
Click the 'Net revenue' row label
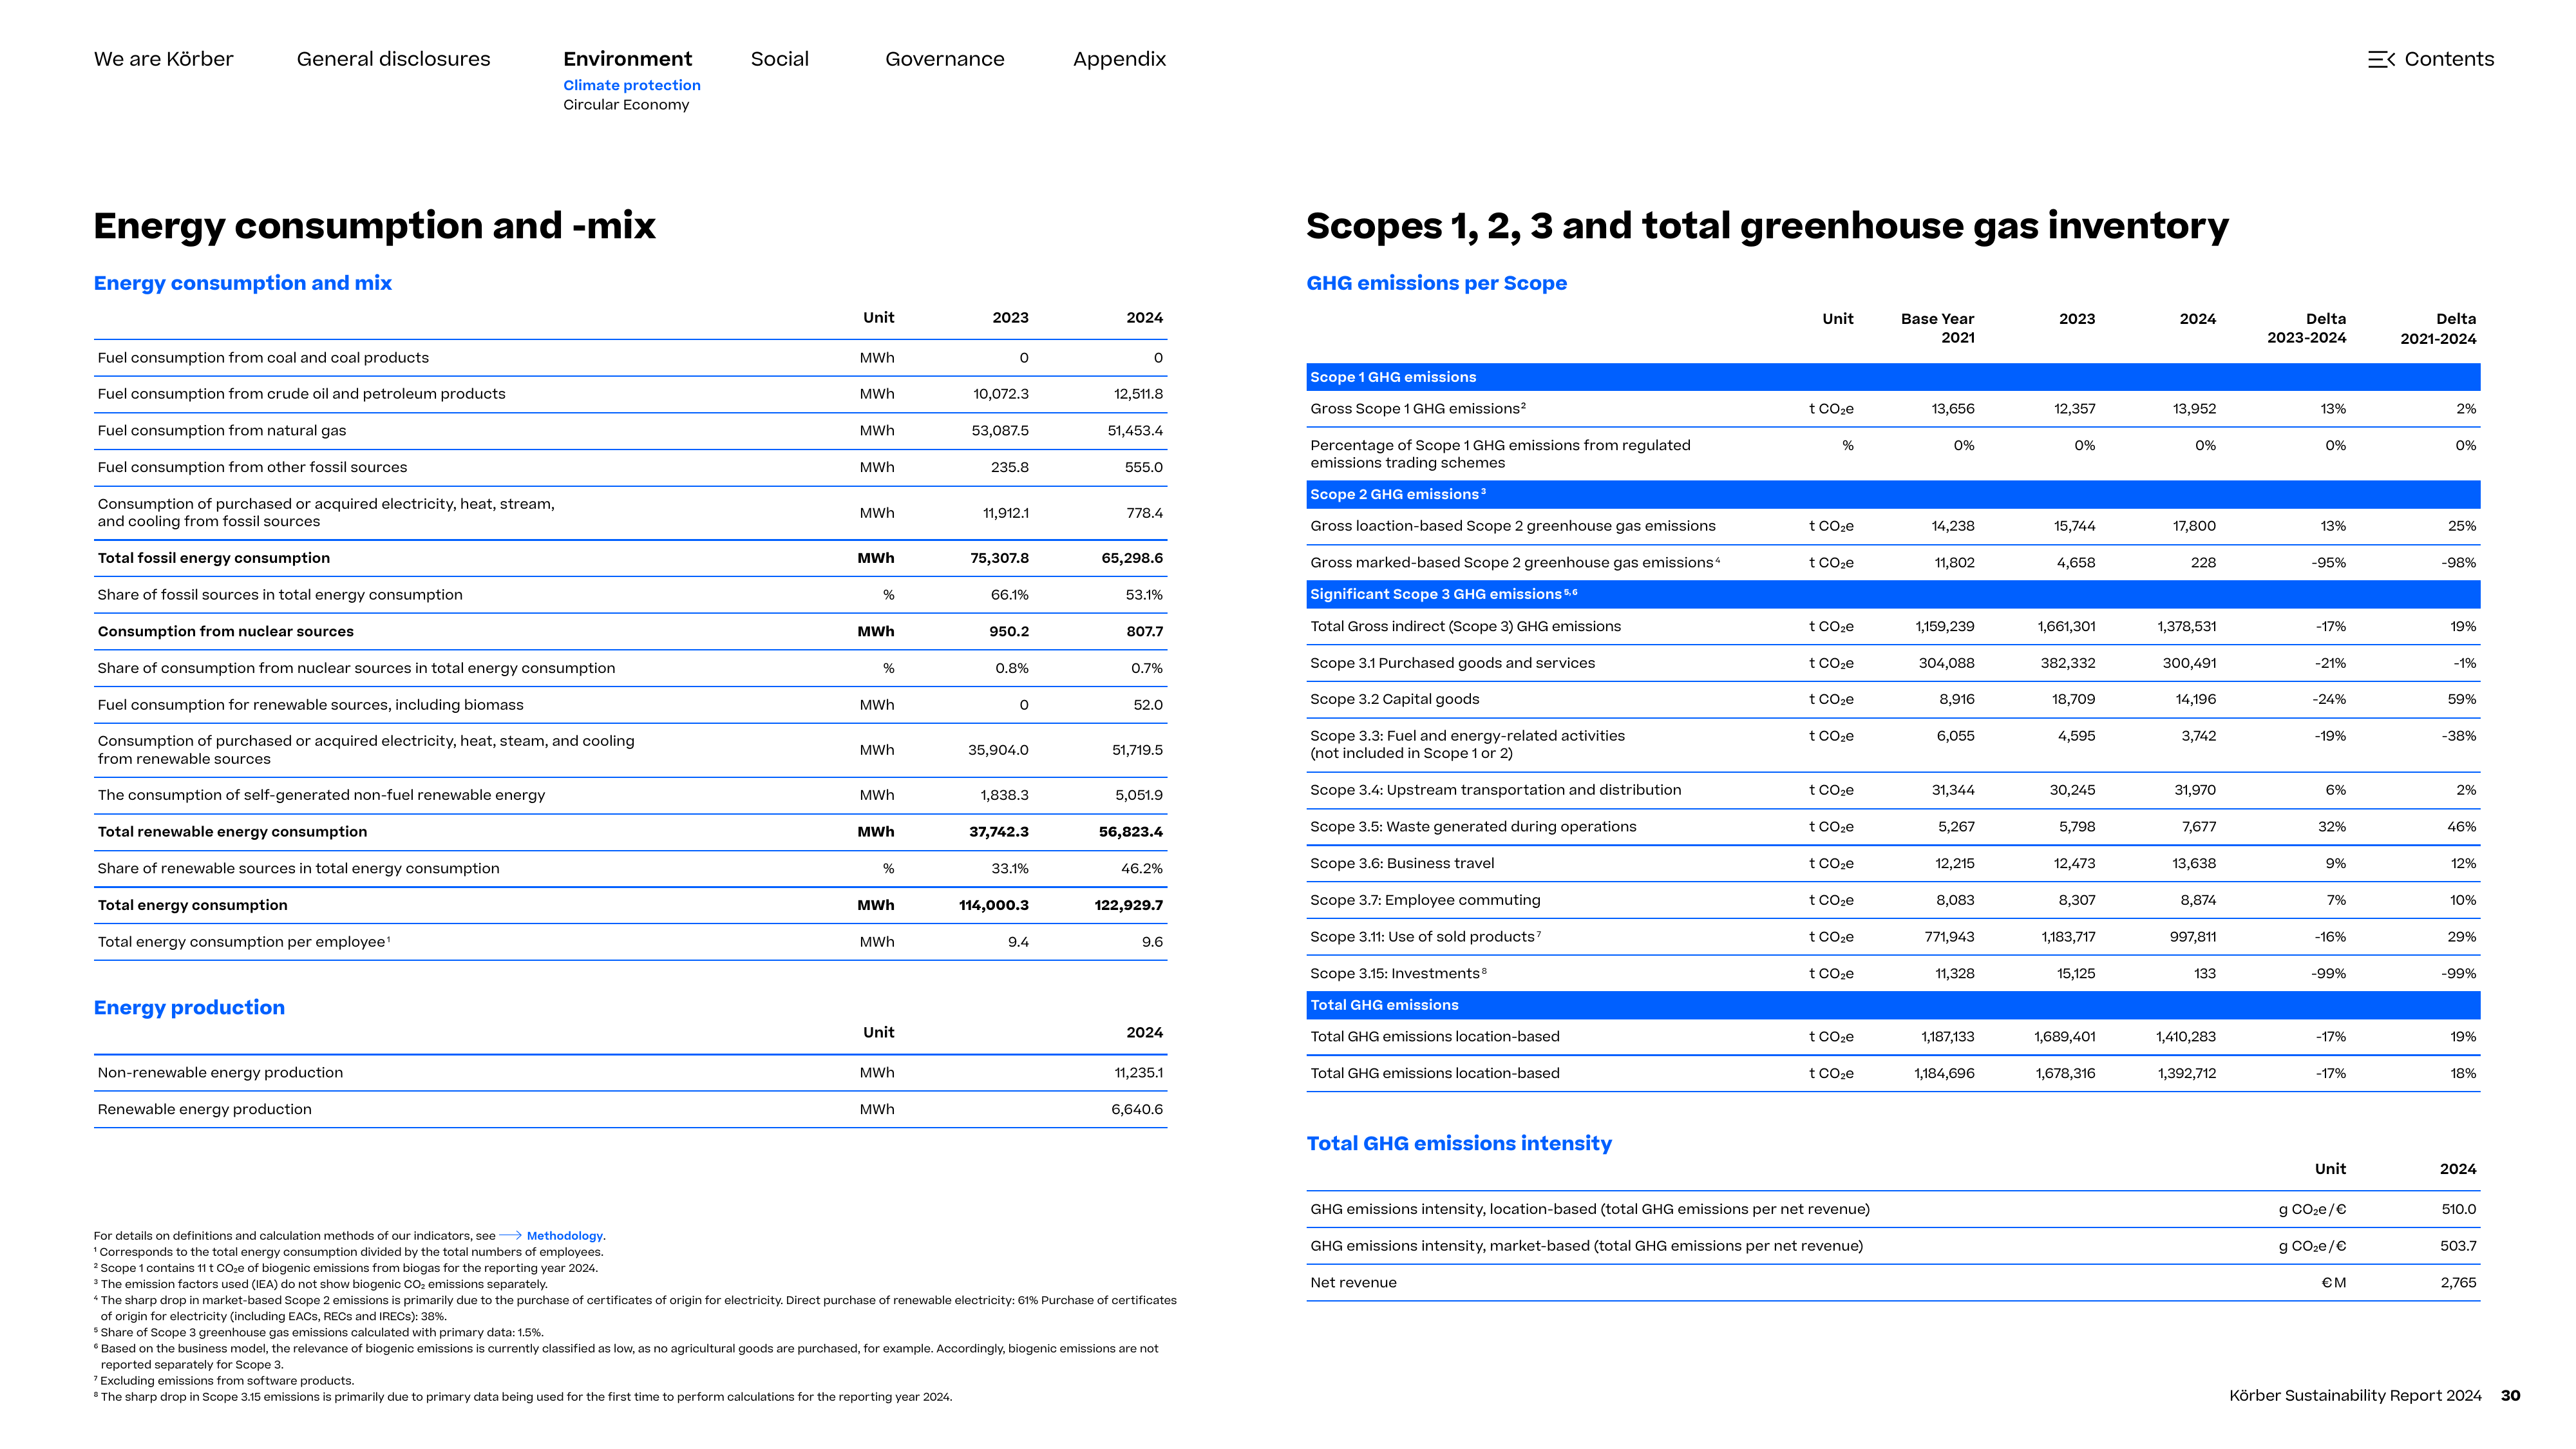(x=1353, y=1283)
